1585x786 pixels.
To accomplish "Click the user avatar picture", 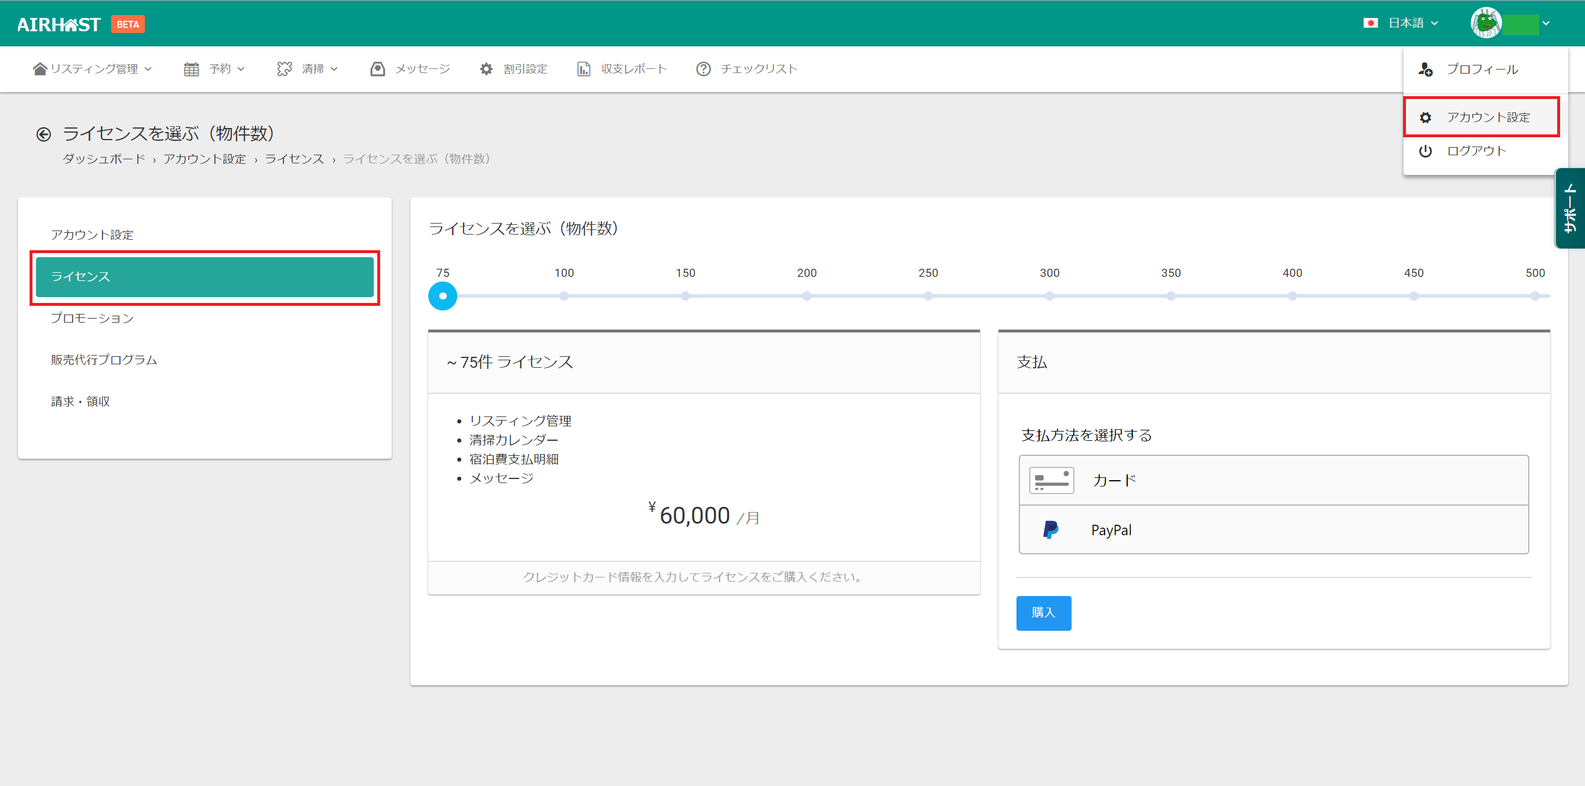I will click(x=1485, y=23).
